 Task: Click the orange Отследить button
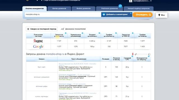click(x=143, y=15)
